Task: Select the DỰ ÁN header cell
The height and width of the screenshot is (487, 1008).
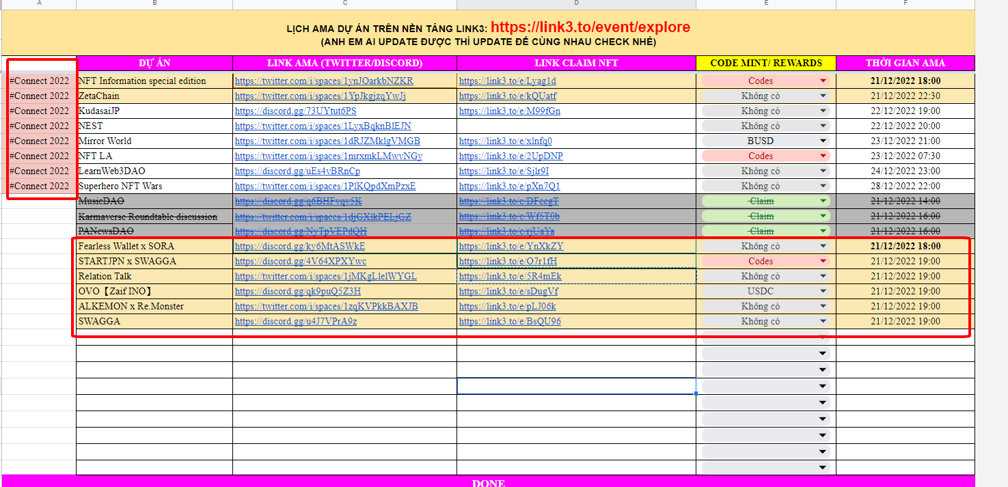Action: (x=154, y=63)
